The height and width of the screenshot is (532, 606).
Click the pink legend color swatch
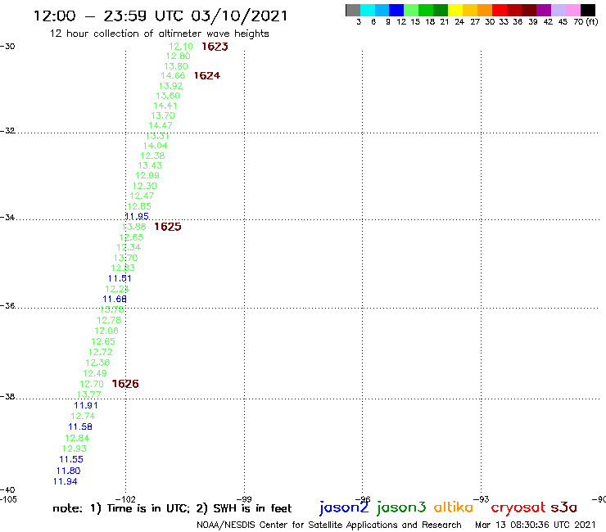(572, 10)
